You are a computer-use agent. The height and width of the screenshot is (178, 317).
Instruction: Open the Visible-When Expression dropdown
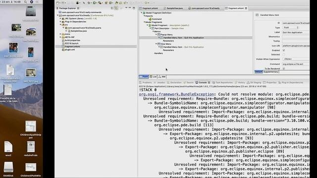click(296, 59)
